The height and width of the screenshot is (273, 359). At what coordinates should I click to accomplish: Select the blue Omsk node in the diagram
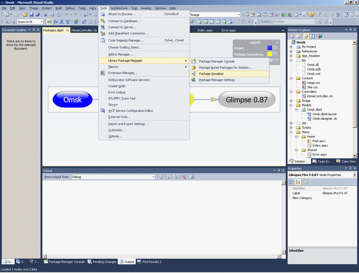pos(73,100)
